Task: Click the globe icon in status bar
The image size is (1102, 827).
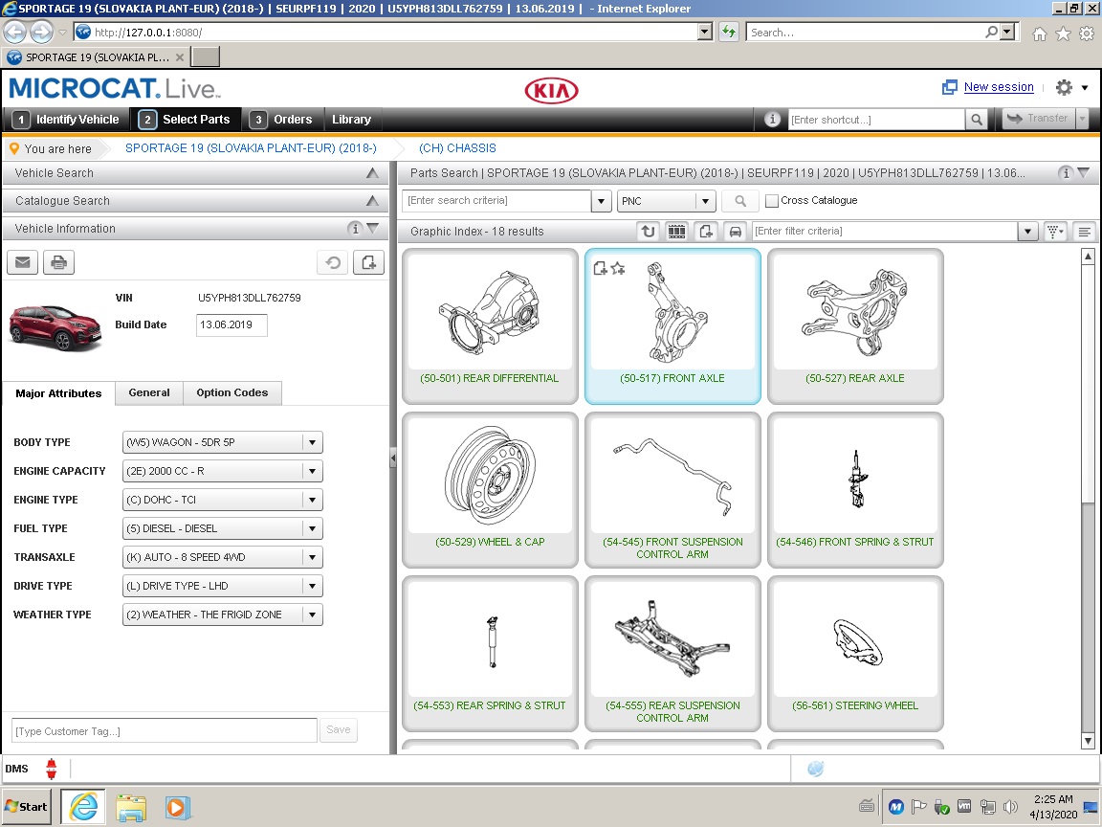Action: point(815,769)
